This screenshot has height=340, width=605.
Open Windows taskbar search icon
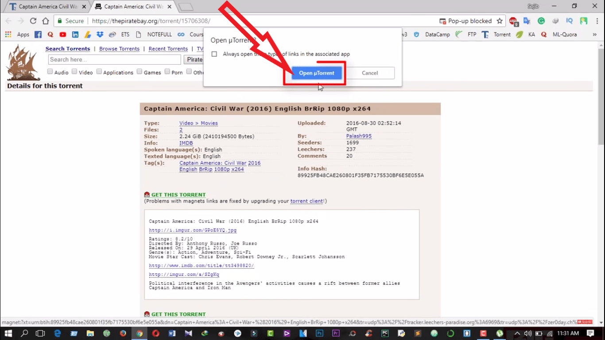click(25, 333)
